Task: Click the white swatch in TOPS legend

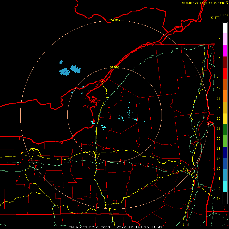Action: point(225,28)
